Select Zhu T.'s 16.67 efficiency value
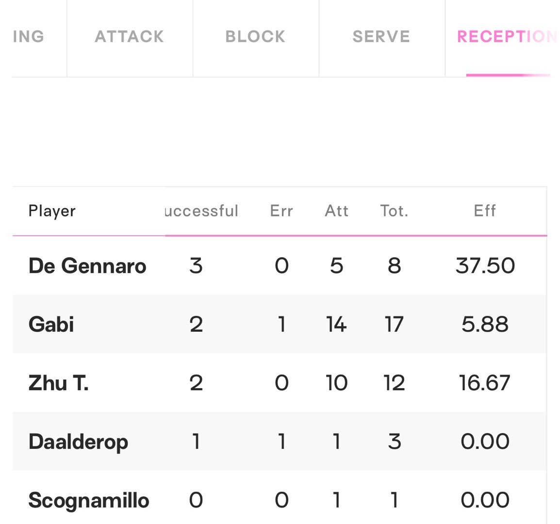Screen dimensions: 560x524 click(x=485, y=383)
